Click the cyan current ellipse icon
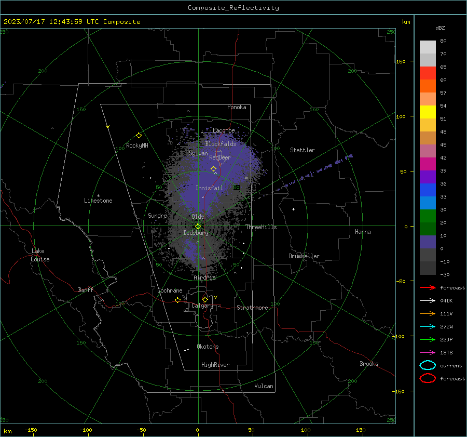The width and height of the screenshot is (467, 437). click(428, 365)
